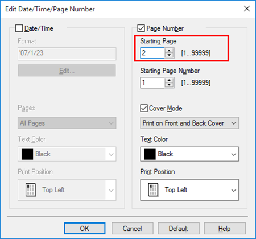
Task: Click the Top Left position icon under Page Number
Action: pyautogui.click(x=153, y=189)
